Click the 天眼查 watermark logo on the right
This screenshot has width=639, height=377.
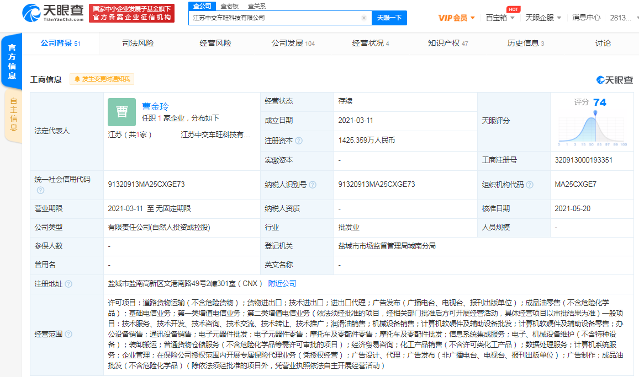click(x=614, y=79)
